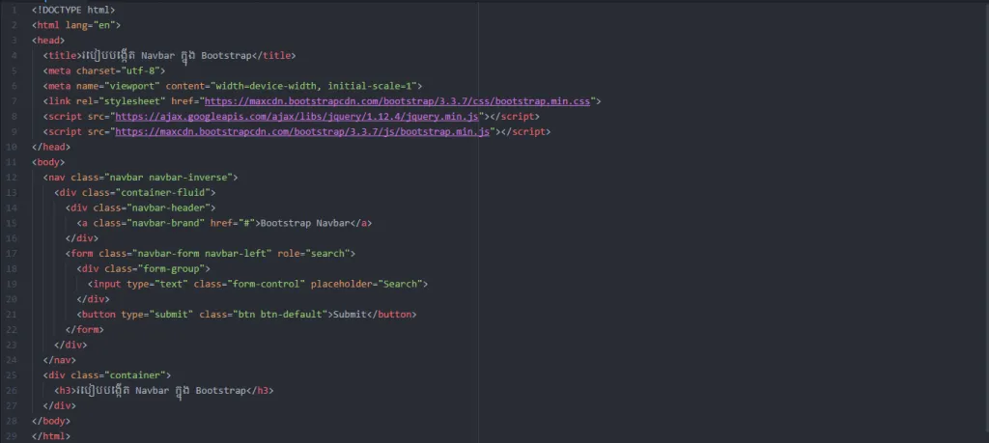
Task: Click the role="search" attribute
Action: pyautogui.click(x=314, y=253)
